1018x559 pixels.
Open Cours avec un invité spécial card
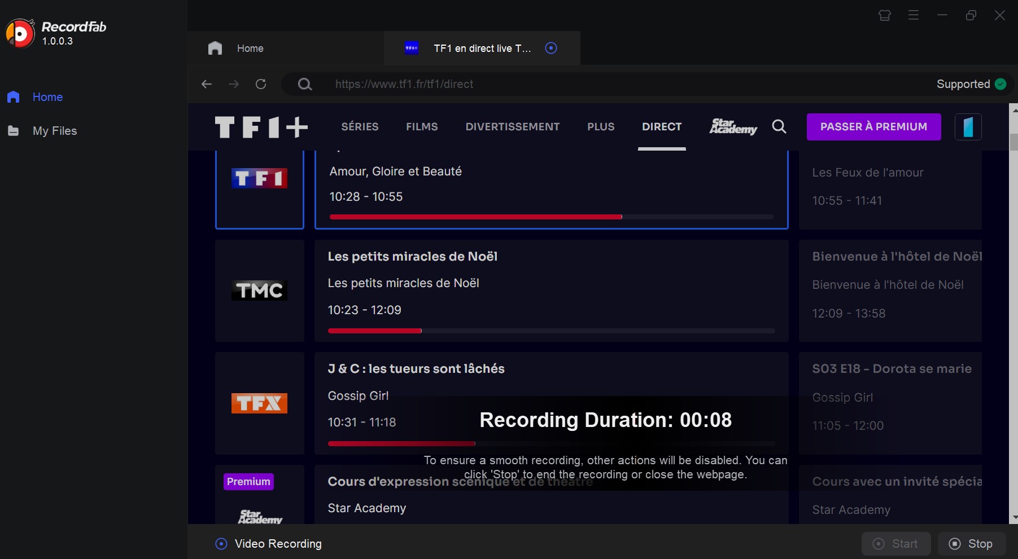(890, 495)
